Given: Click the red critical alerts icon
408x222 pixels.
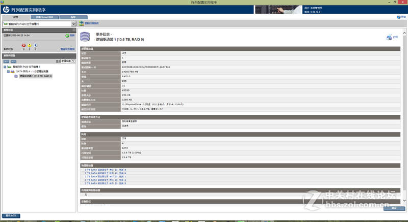Looking at the screenshot, I should (x=23, y=45).
